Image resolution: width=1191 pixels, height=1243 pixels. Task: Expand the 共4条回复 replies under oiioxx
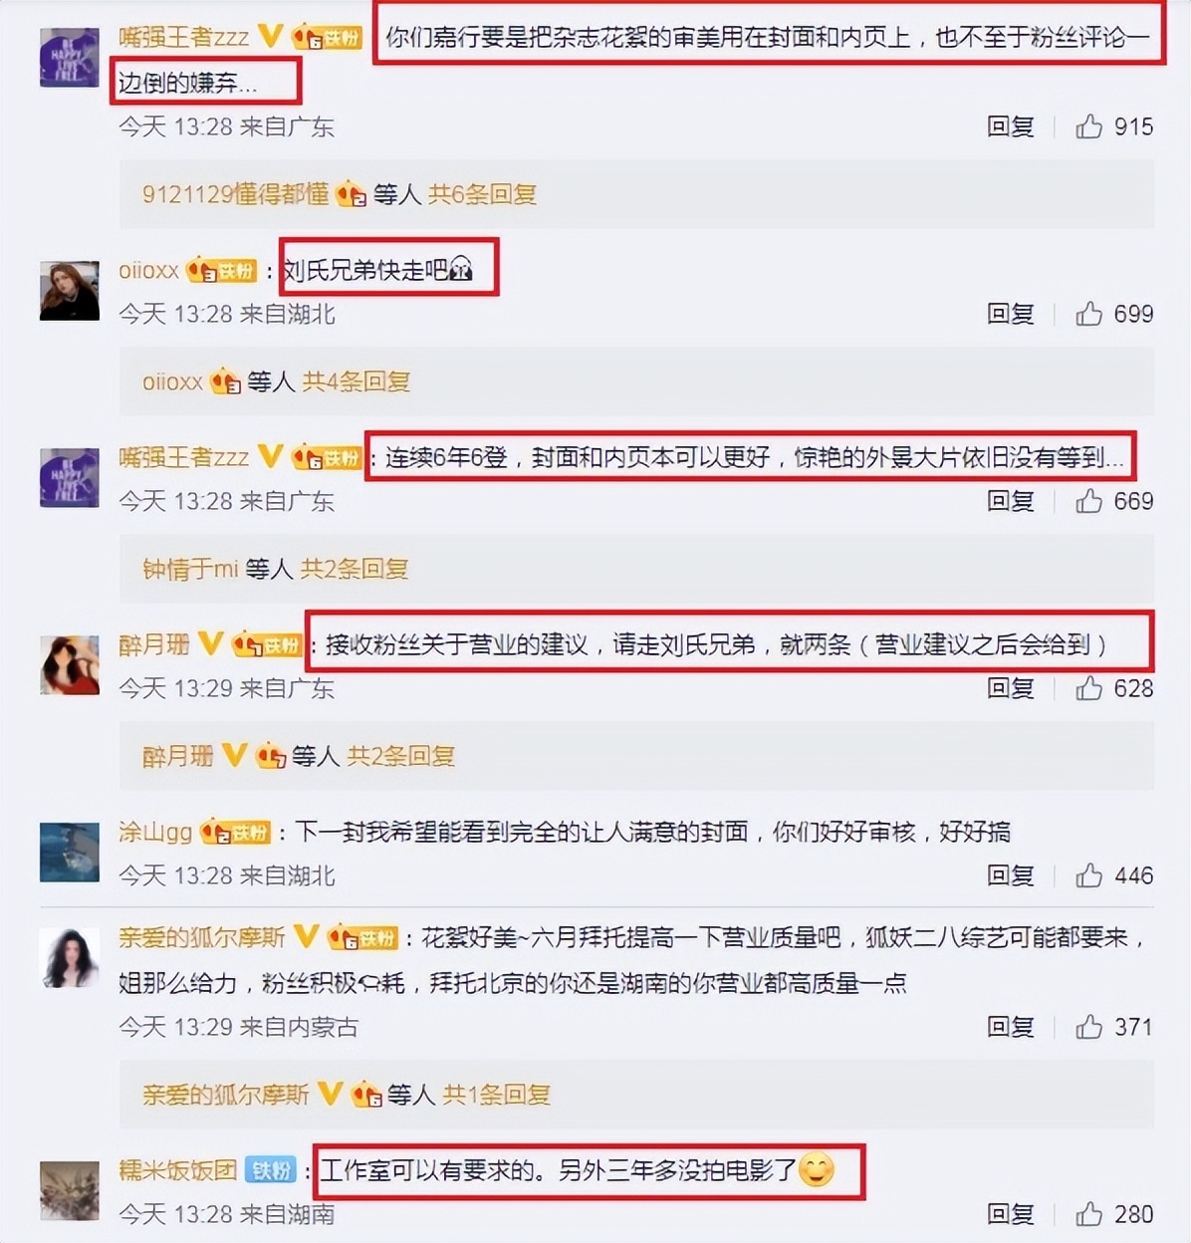coord(357,381)
